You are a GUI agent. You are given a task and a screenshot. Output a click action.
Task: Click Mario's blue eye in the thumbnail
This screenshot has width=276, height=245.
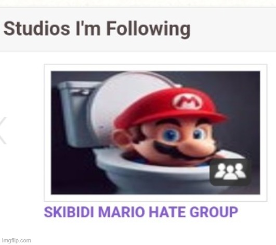170,135
